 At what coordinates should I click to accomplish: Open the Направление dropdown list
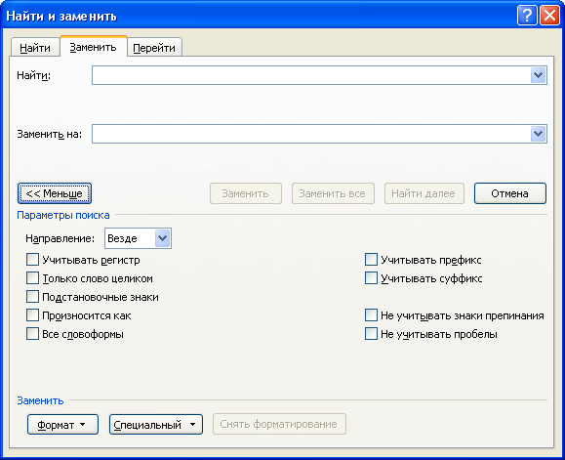[x=163, y=238]
